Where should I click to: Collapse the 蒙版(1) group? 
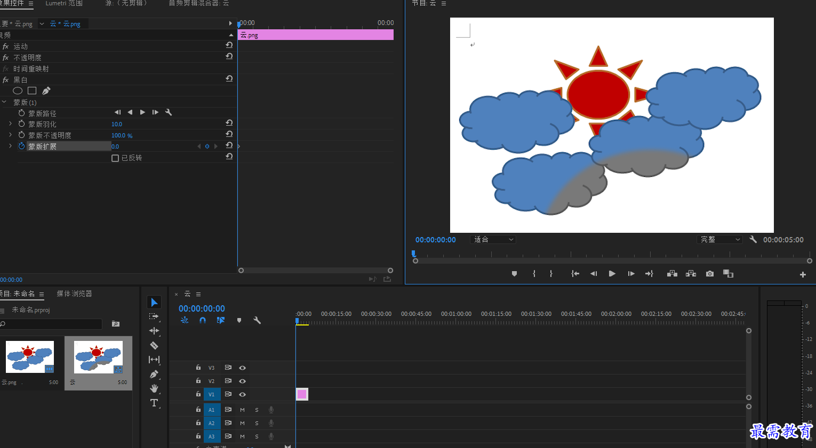coord(5,102)
